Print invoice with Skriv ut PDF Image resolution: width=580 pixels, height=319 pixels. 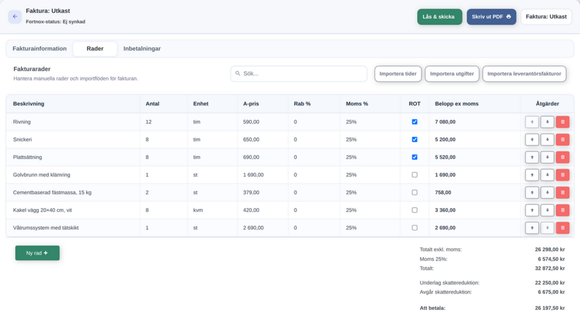[x=491, y=17]
